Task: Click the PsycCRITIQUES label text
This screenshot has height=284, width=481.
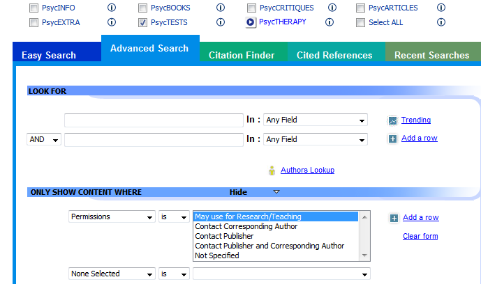Action: click(286, 8)
